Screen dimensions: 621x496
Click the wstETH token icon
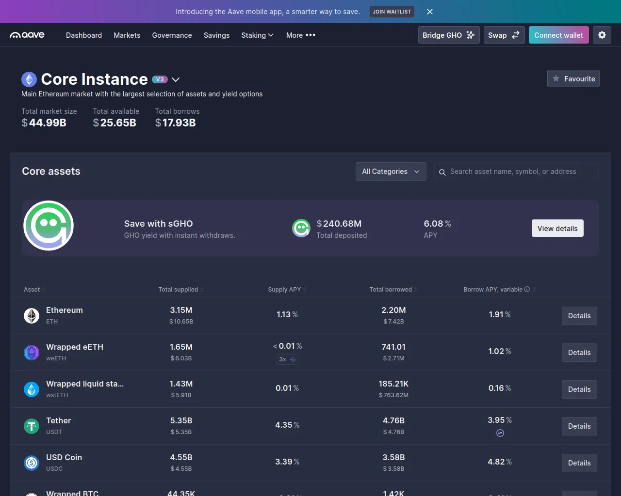32,389
